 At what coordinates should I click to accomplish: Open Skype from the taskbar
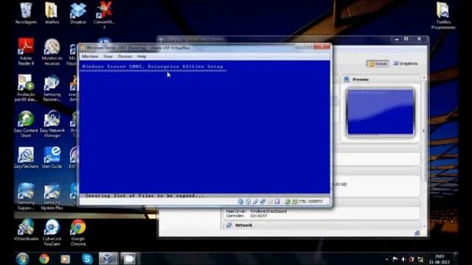click(87, 258)
